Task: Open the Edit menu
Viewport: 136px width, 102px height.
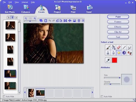Action: point(10,2)
